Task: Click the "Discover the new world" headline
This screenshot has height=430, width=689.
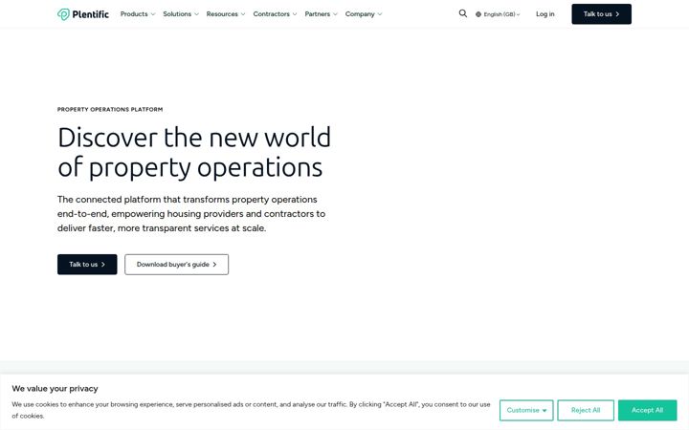Action: (194, 152)
